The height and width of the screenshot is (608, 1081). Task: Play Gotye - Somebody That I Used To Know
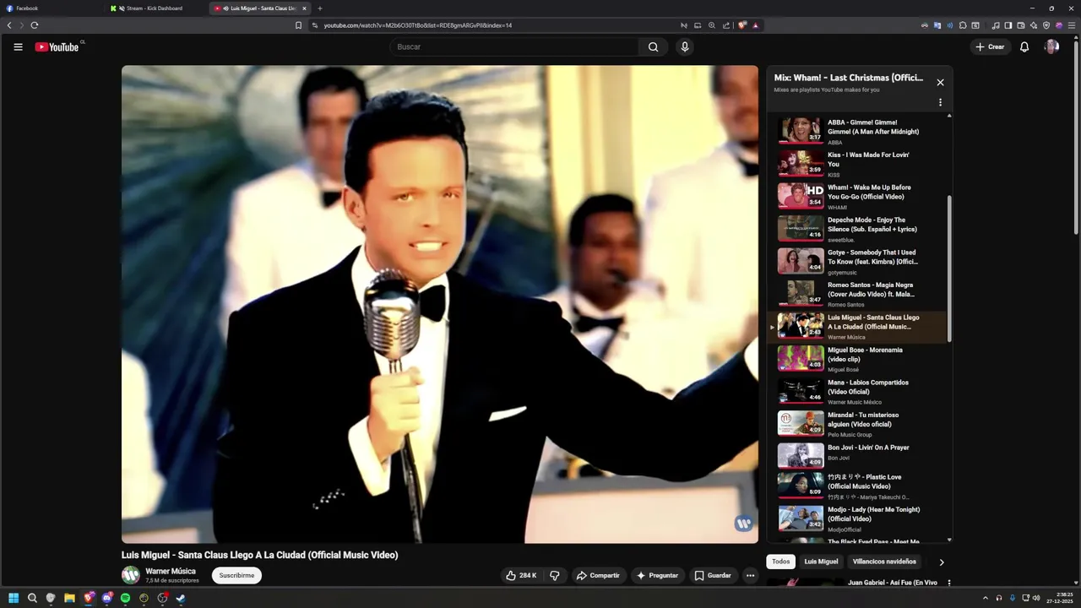pyautogui.click(x=856, y=261)
